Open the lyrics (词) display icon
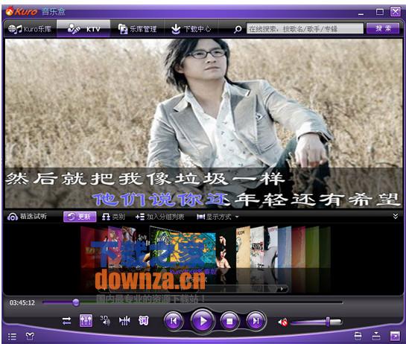 (144, 321)
